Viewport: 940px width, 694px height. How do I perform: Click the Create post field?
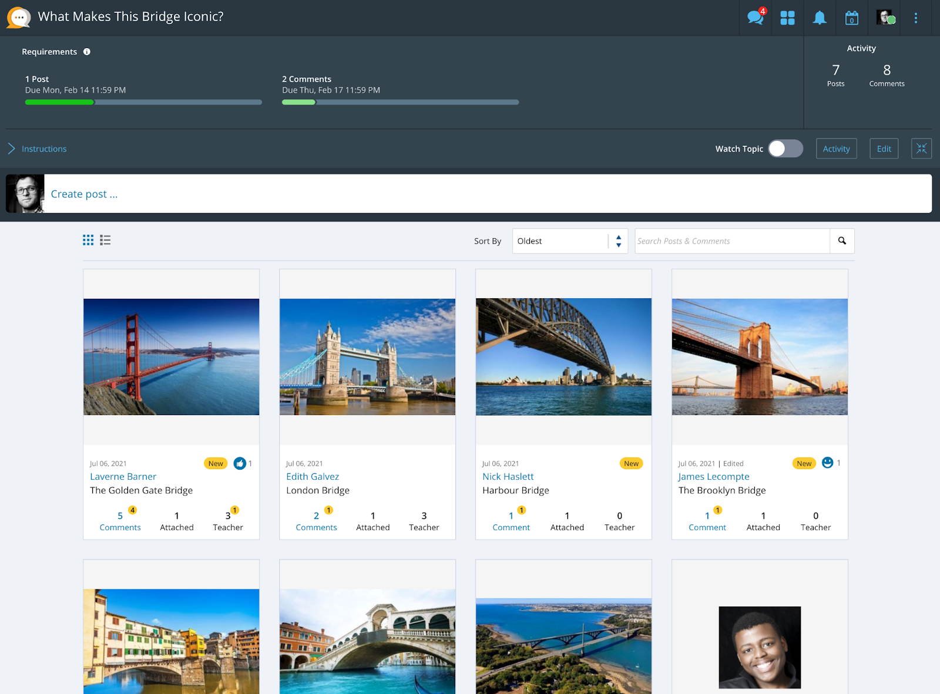click(488, 194)
